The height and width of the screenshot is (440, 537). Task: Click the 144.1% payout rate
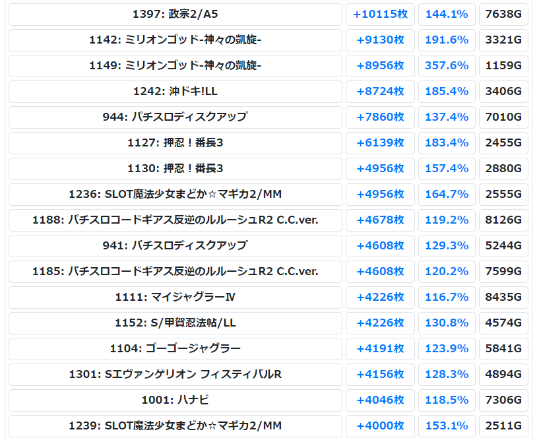(447, 15)
